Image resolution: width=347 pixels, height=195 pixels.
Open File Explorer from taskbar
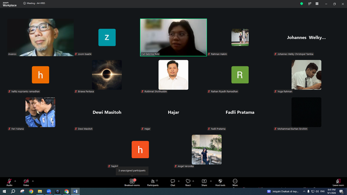click(x=40, y=191)
